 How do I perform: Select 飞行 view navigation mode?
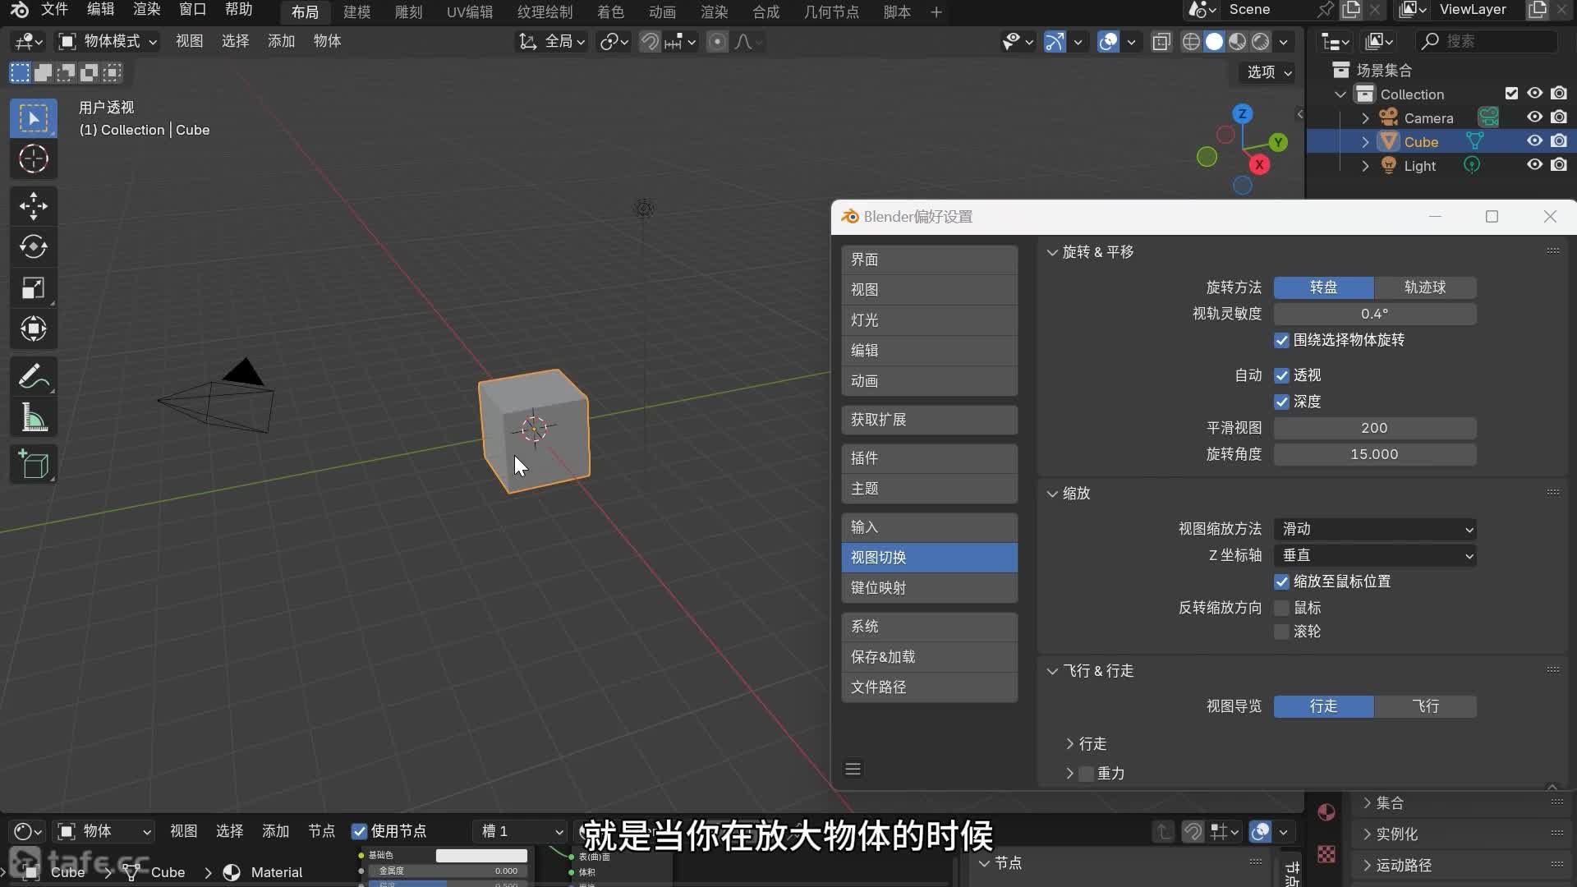[1425, 706]
